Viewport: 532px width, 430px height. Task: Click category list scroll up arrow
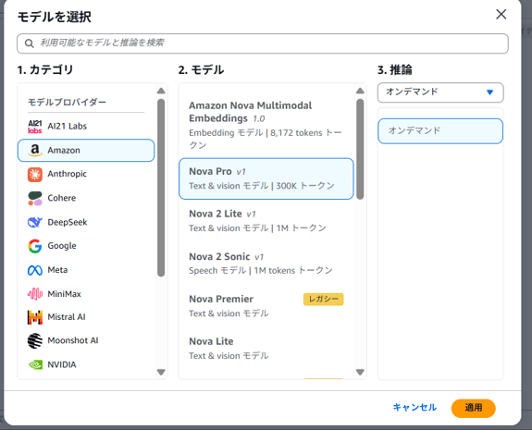161,91
